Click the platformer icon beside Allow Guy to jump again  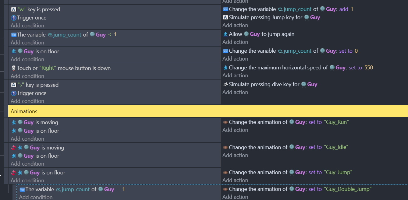[225, 34]
